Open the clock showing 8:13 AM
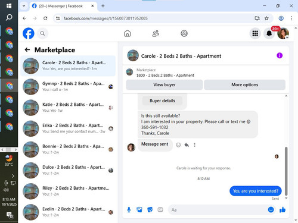 point(9,202)
